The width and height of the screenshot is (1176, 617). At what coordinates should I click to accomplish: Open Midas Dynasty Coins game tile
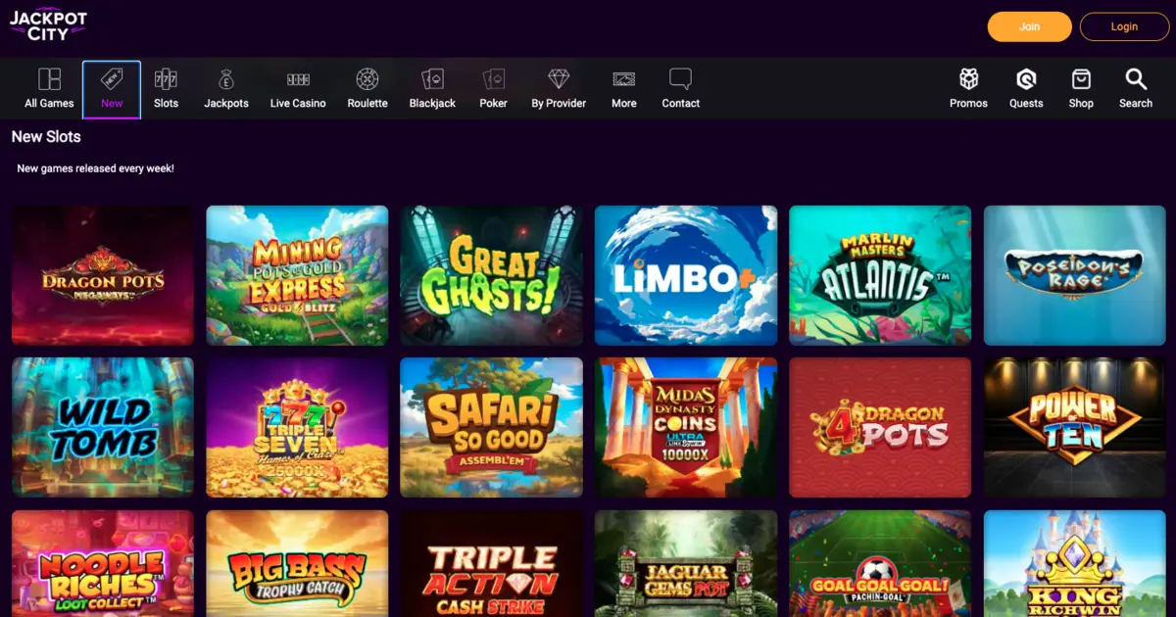[686, 427]
